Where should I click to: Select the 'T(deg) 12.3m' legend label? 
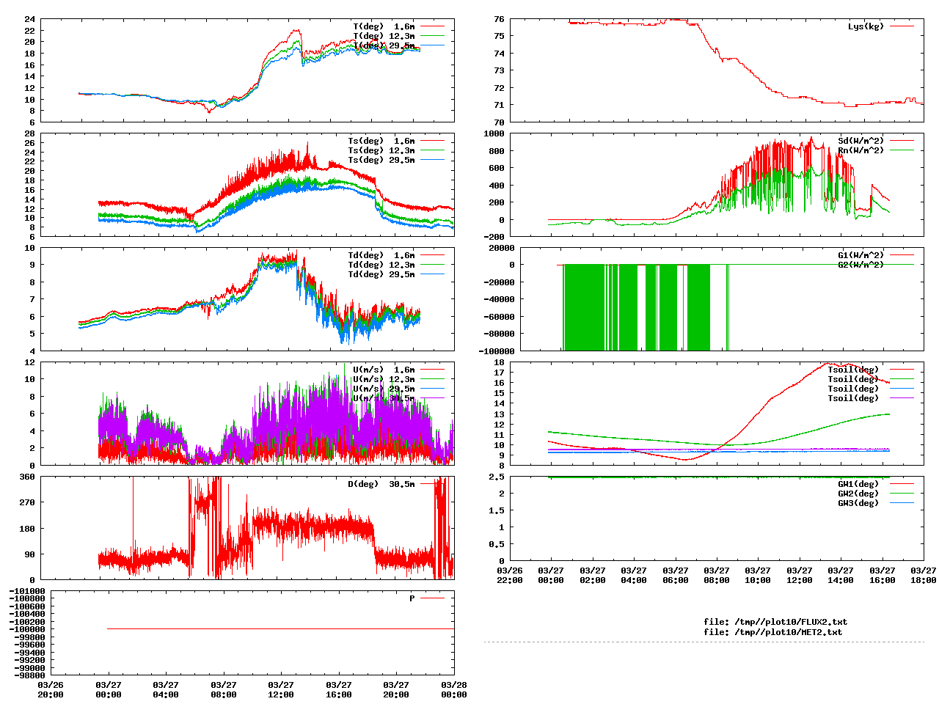pos(384,36)
